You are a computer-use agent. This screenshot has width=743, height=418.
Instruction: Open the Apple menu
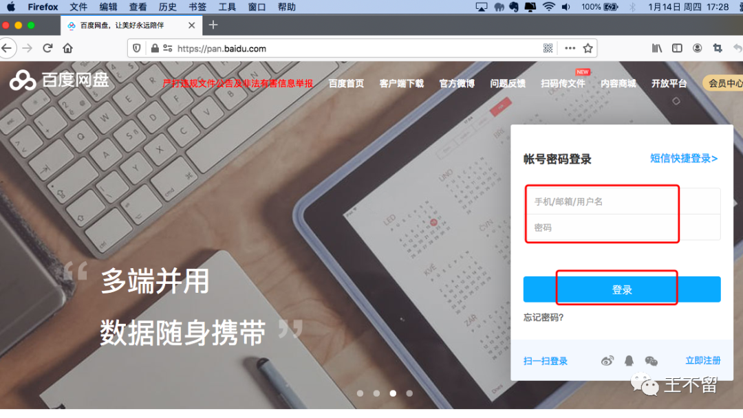tap(10, 7)
